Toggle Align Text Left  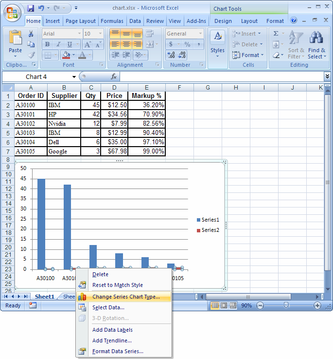[115, 44]
